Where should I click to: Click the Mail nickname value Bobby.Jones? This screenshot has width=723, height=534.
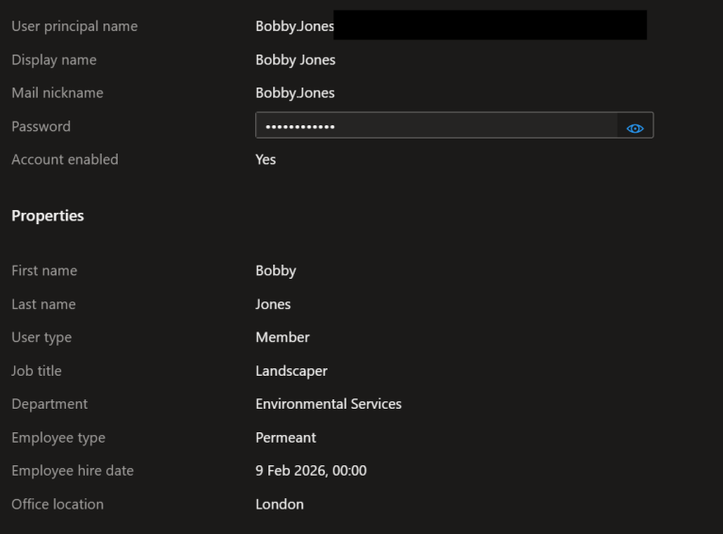(x=295, y=93)
